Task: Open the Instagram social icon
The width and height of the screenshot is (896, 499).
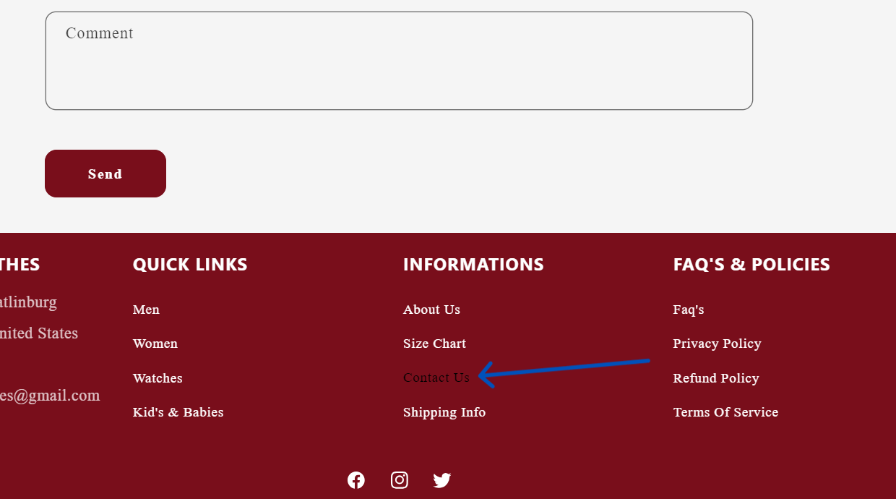Action: pos(400,480)
